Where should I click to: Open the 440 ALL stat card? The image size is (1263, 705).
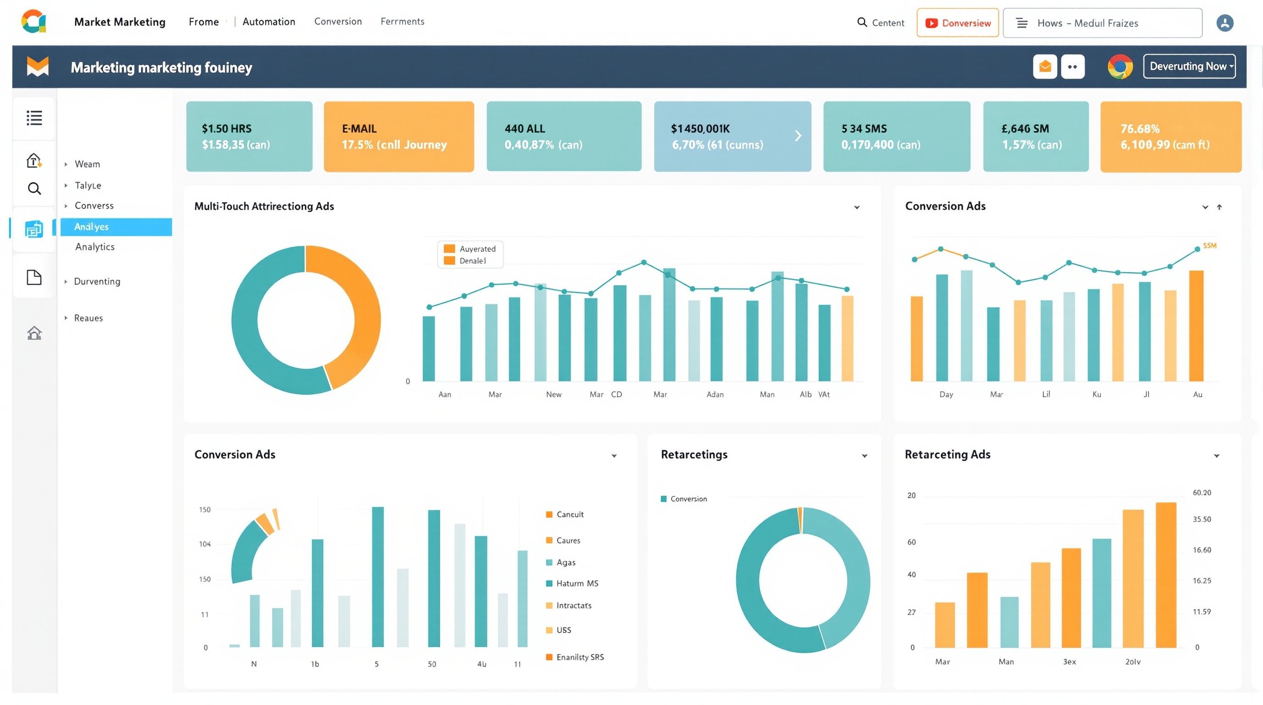pos(564,136)
